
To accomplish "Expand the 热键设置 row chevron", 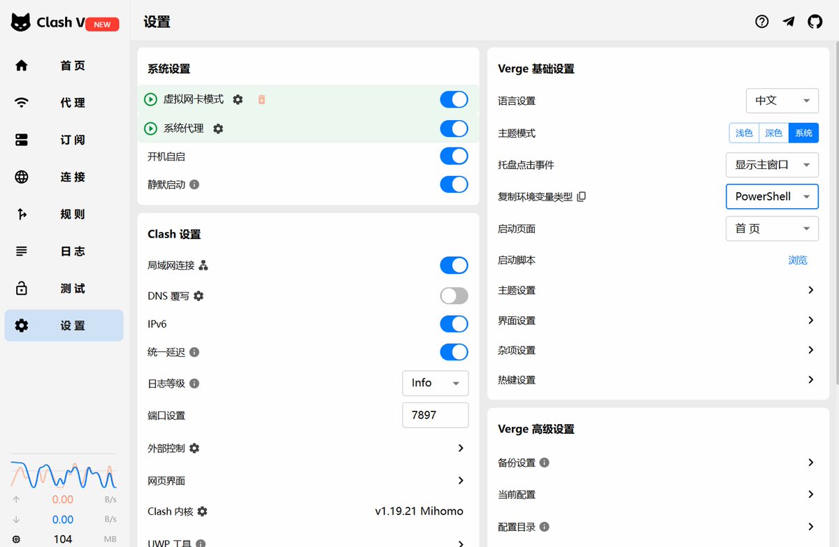I will (811, 380).
